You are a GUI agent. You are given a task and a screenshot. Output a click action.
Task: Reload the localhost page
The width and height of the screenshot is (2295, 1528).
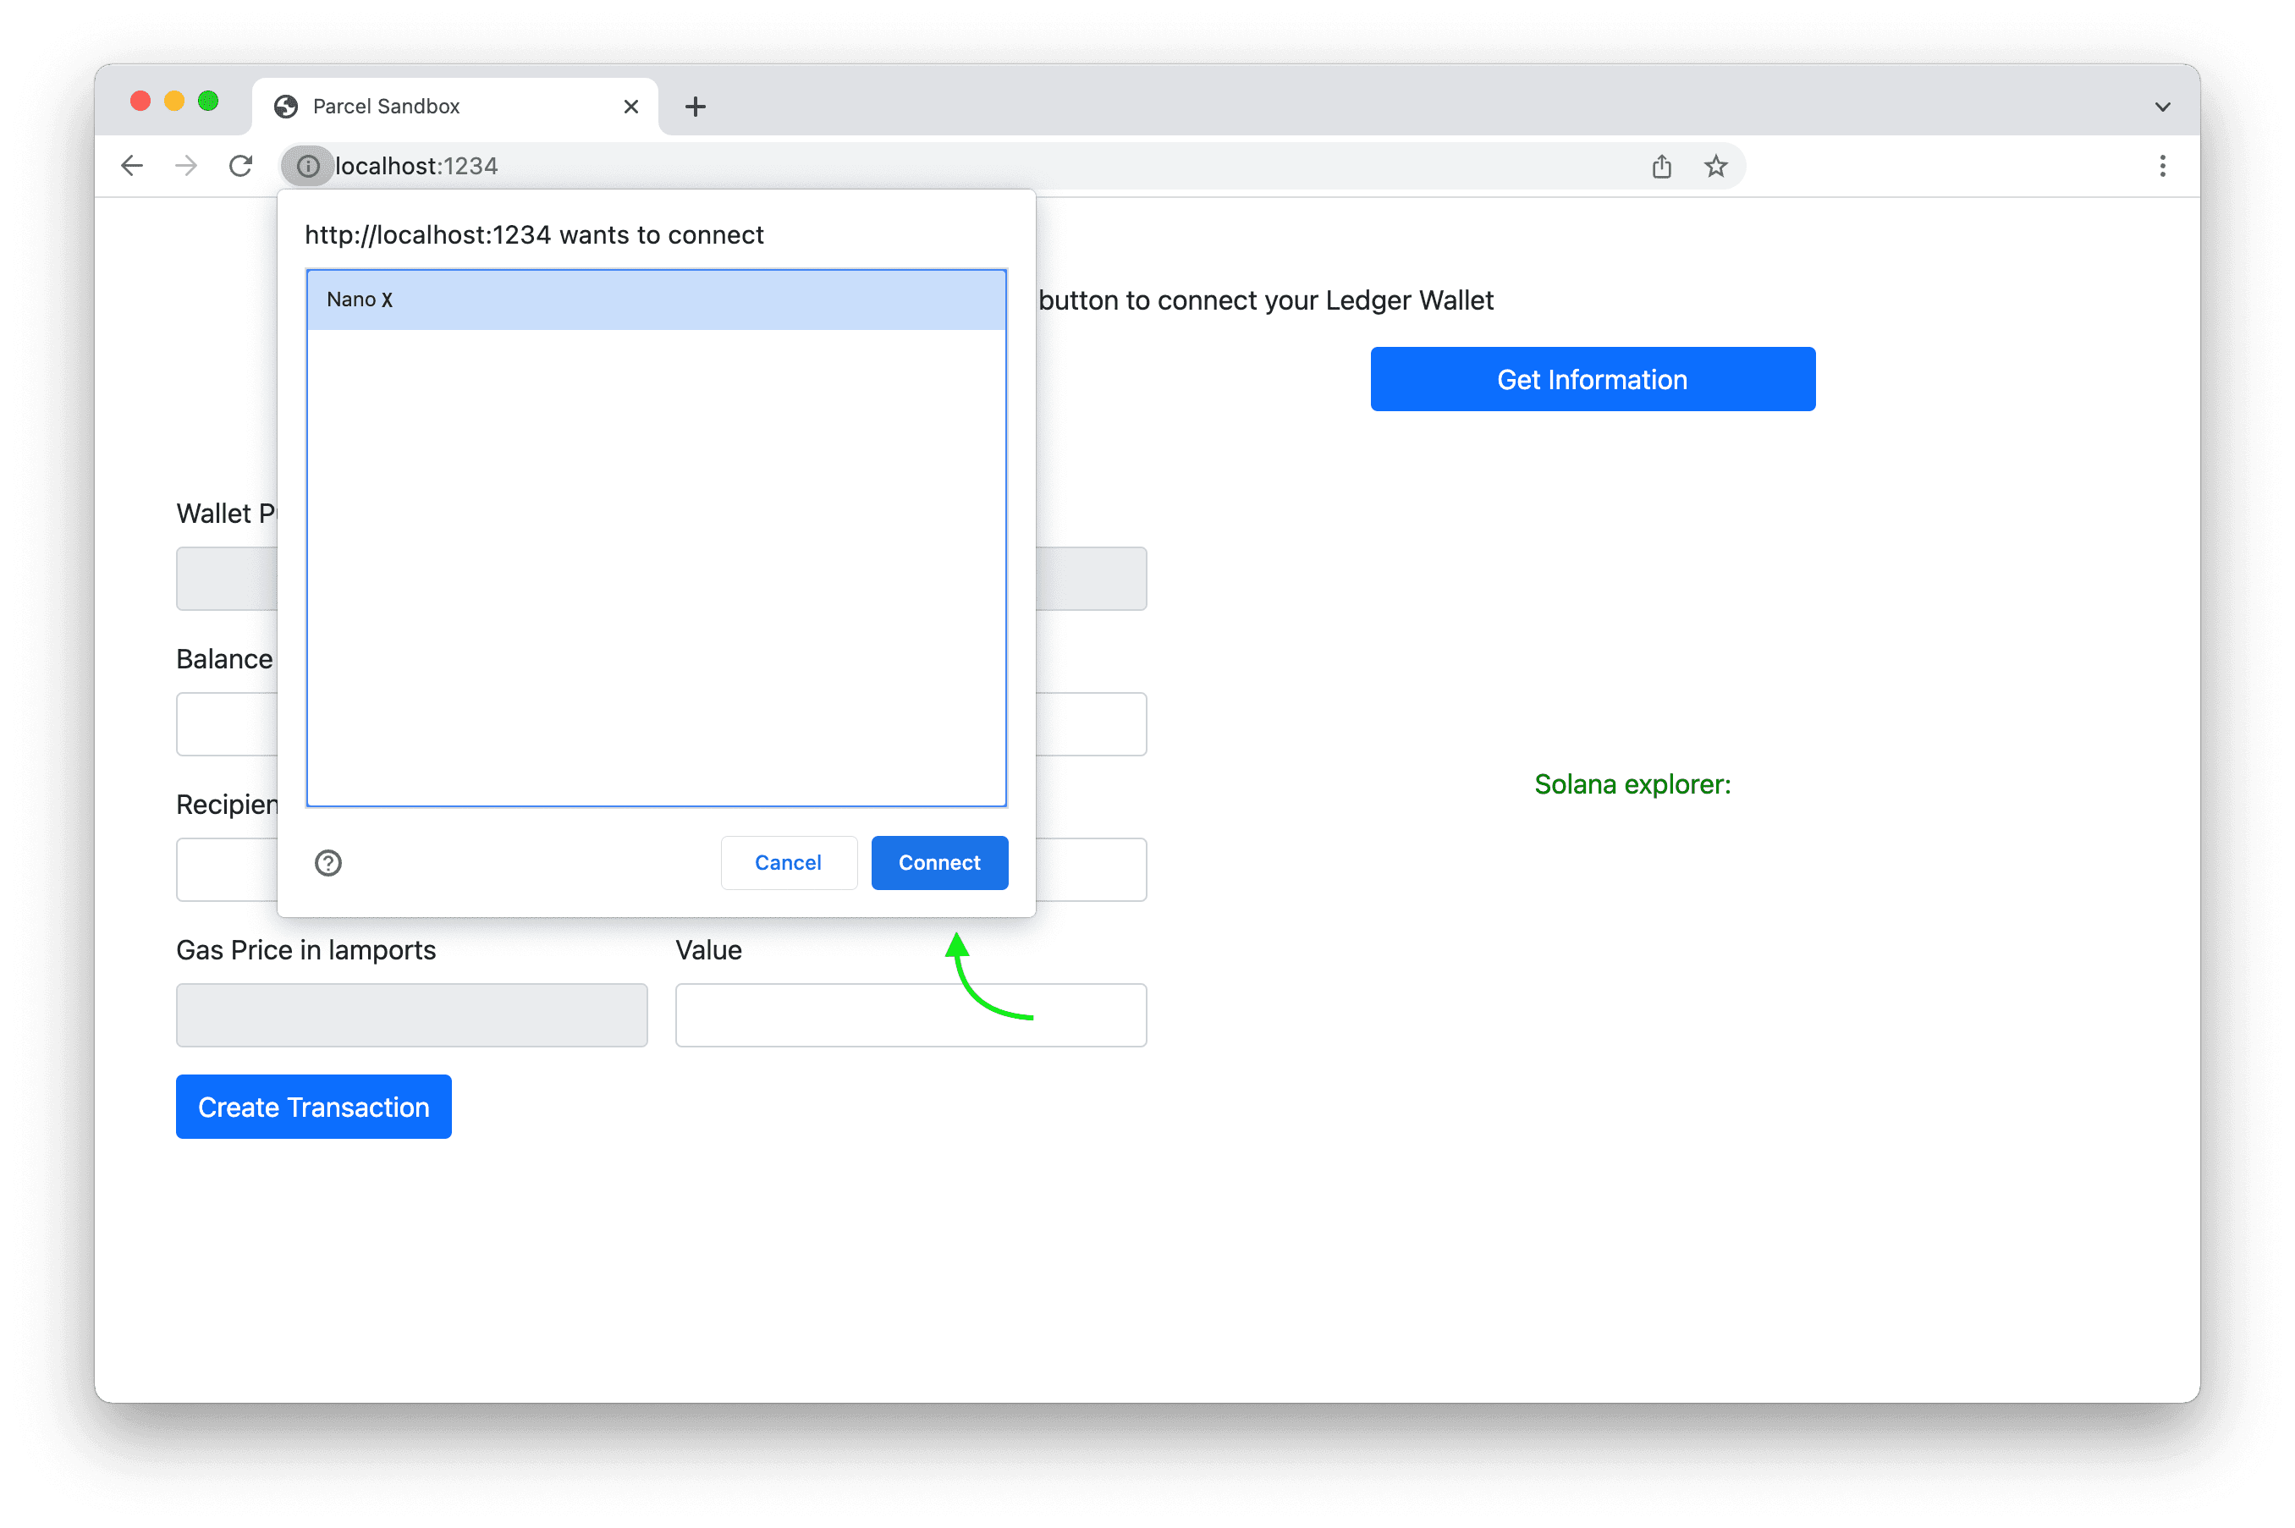pos(240,166)
